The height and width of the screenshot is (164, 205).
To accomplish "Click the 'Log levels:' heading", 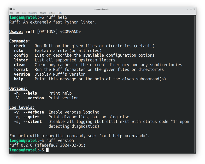I will (x=22, y=107).
